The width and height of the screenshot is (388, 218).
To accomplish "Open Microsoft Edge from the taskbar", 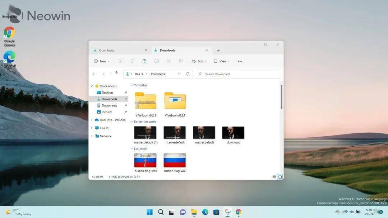I will [205, 212].
